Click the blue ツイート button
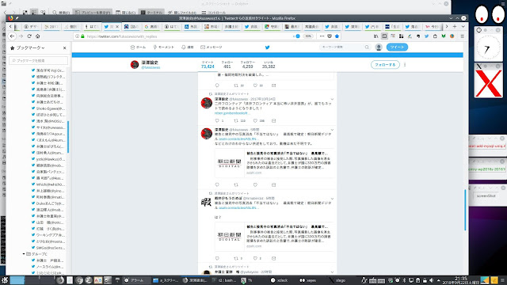This screenshot has height=285, width=507. click(x=397, y=47)
